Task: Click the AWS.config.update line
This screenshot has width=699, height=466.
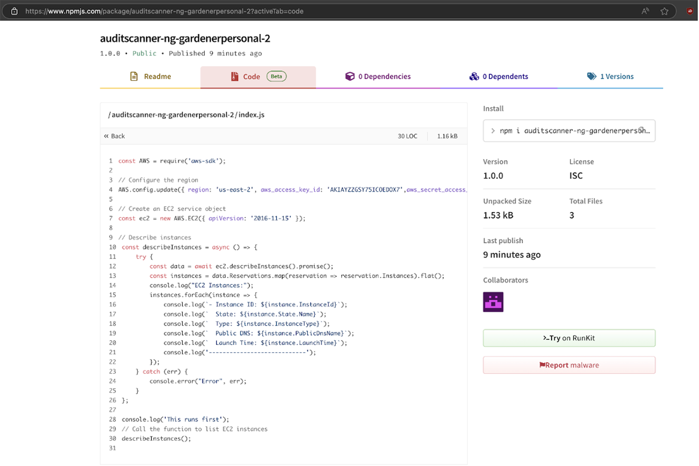Action: [292, 190]
